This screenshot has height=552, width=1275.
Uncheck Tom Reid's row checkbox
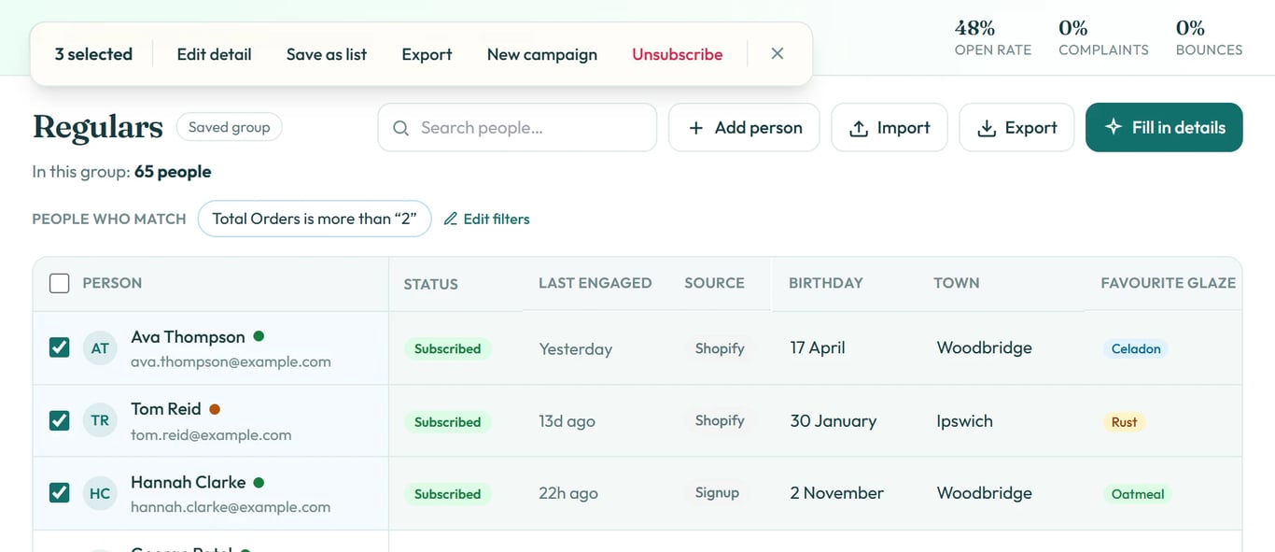coord(59,420)
